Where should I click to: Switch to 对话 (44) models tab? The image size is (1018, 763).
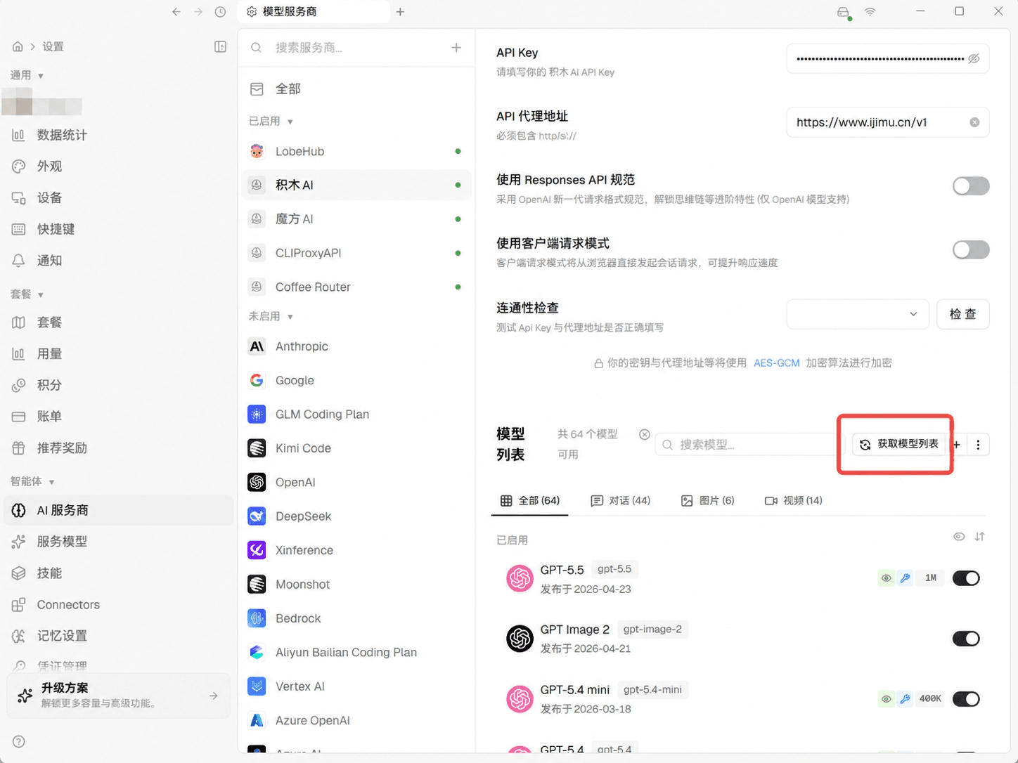621,500
